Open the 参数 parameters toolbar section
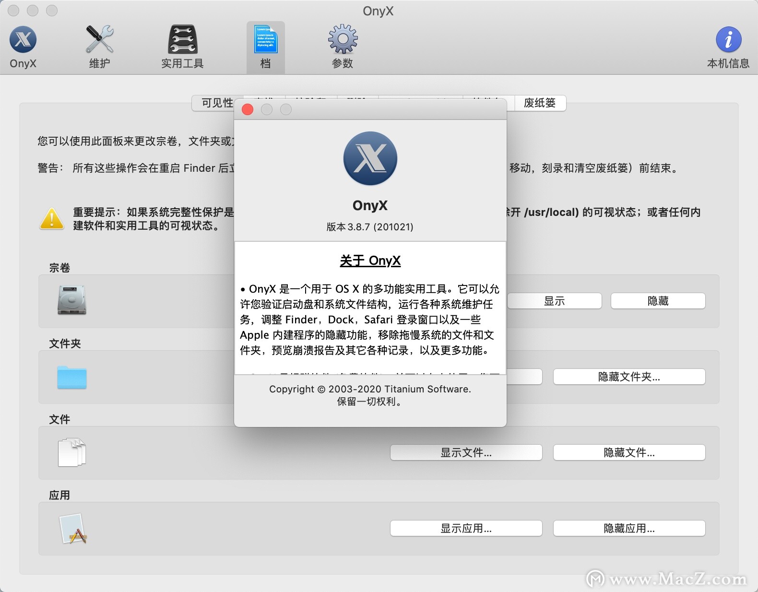The height and width of the screenshot is (592, 758). pyautogui.click(x=343, y=47)
